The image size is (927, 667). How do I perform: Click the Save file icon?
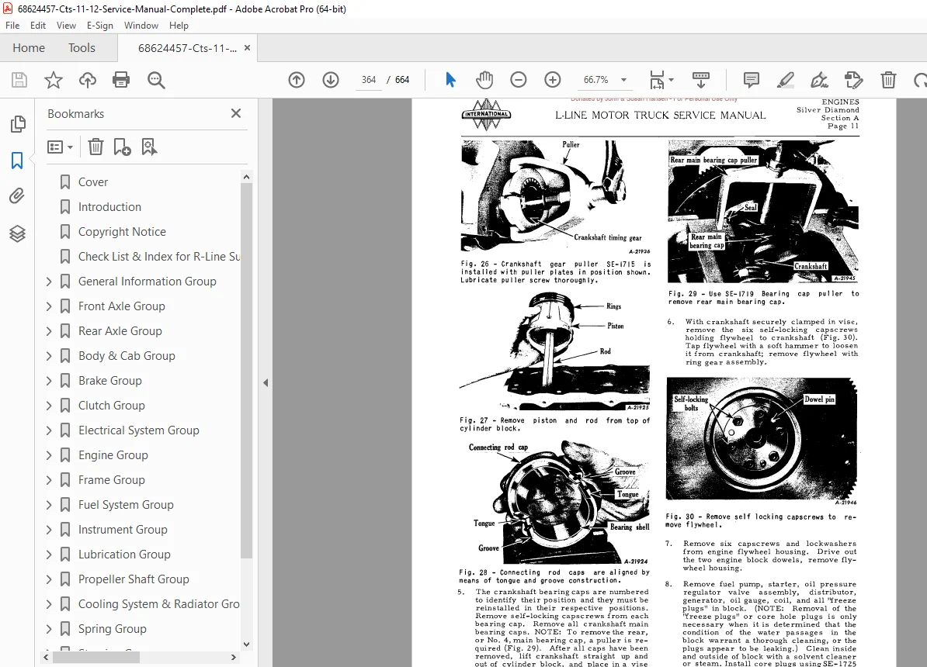19,80
